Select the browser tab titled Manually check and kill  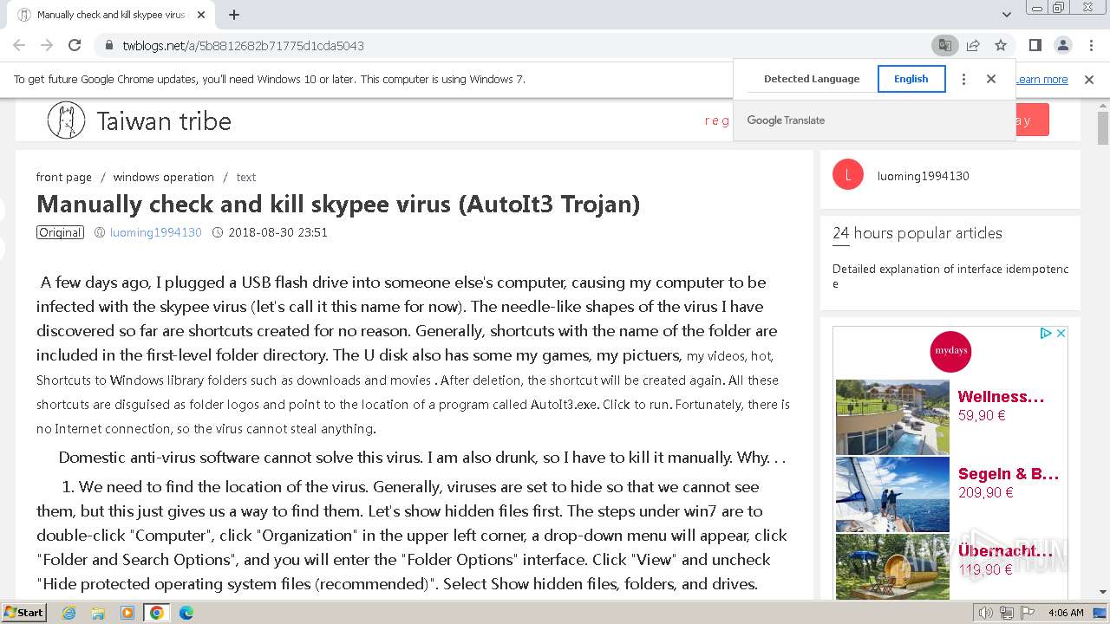click(111, 15)
